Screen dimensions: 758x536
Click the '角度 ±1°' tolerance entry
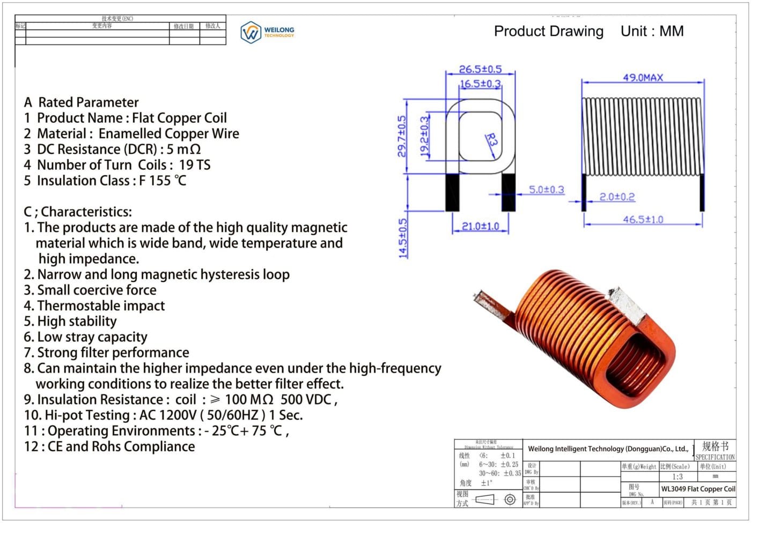476,483
